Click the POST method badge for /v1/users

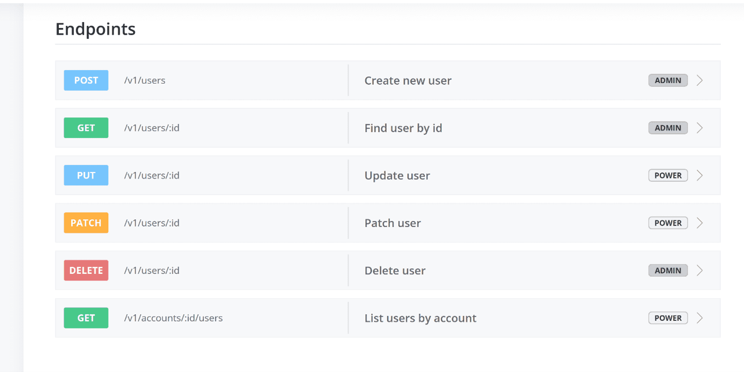point(86,80)
